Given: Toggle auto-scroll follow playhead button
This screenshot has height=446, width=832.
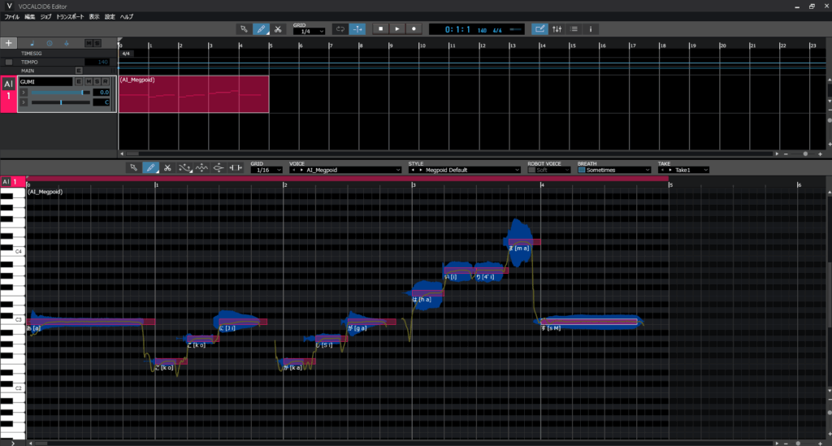Looking at the screenshot, I should (357, 29).
